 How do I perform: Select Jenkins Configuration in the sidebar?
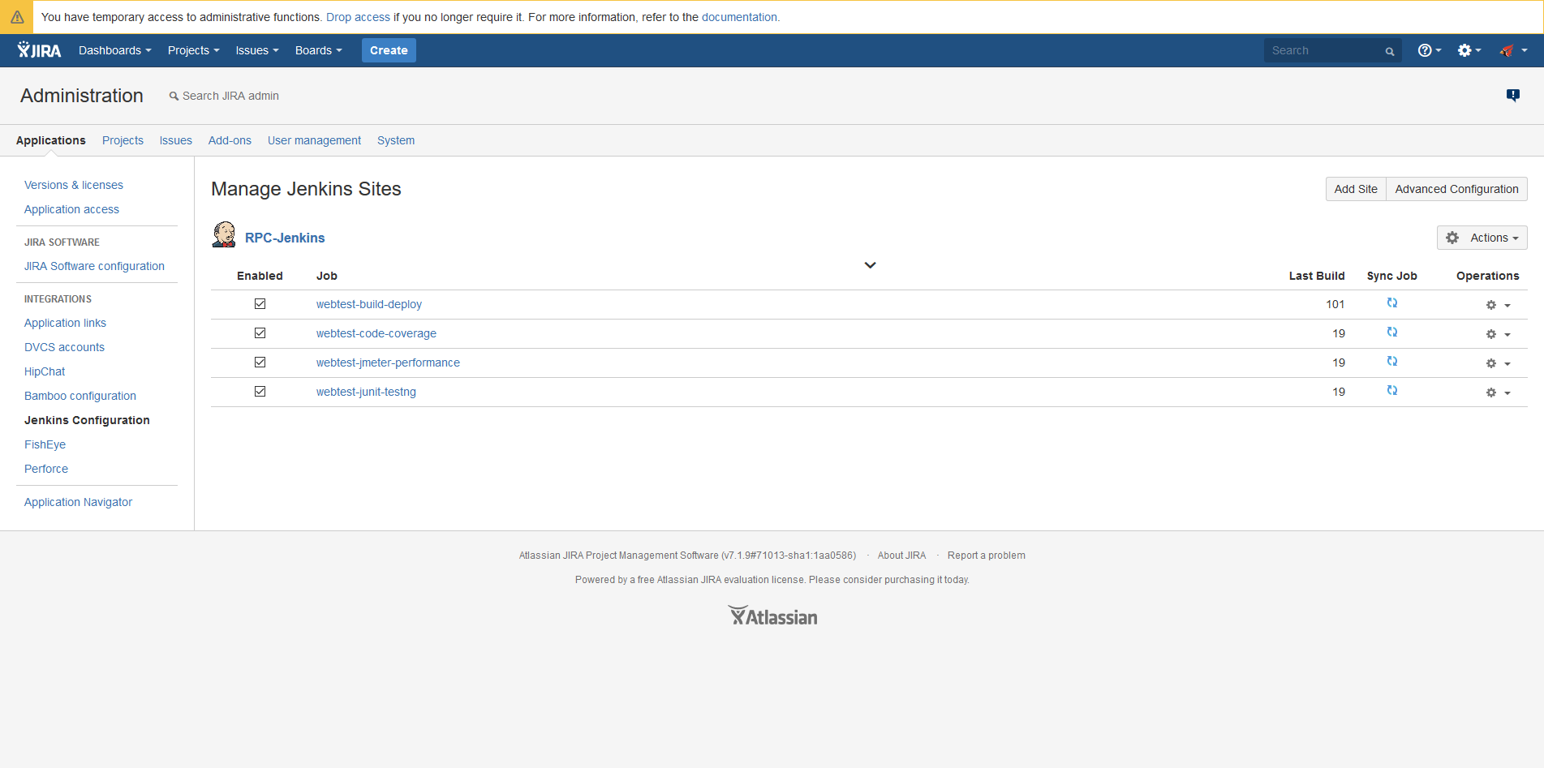click(x=87, y=420)
